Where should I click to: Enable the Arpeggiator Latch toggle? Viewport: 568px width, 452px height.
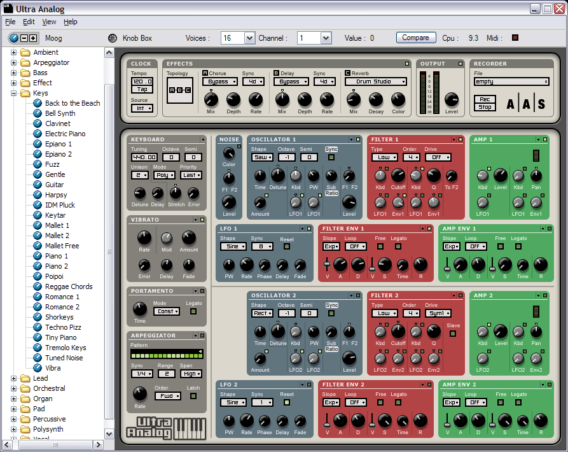tap(193, 396)
